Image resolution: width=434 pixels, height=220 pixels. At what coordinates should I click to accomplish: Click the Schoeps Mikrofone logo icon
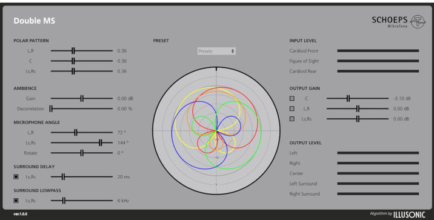click(x=418, y=22)
